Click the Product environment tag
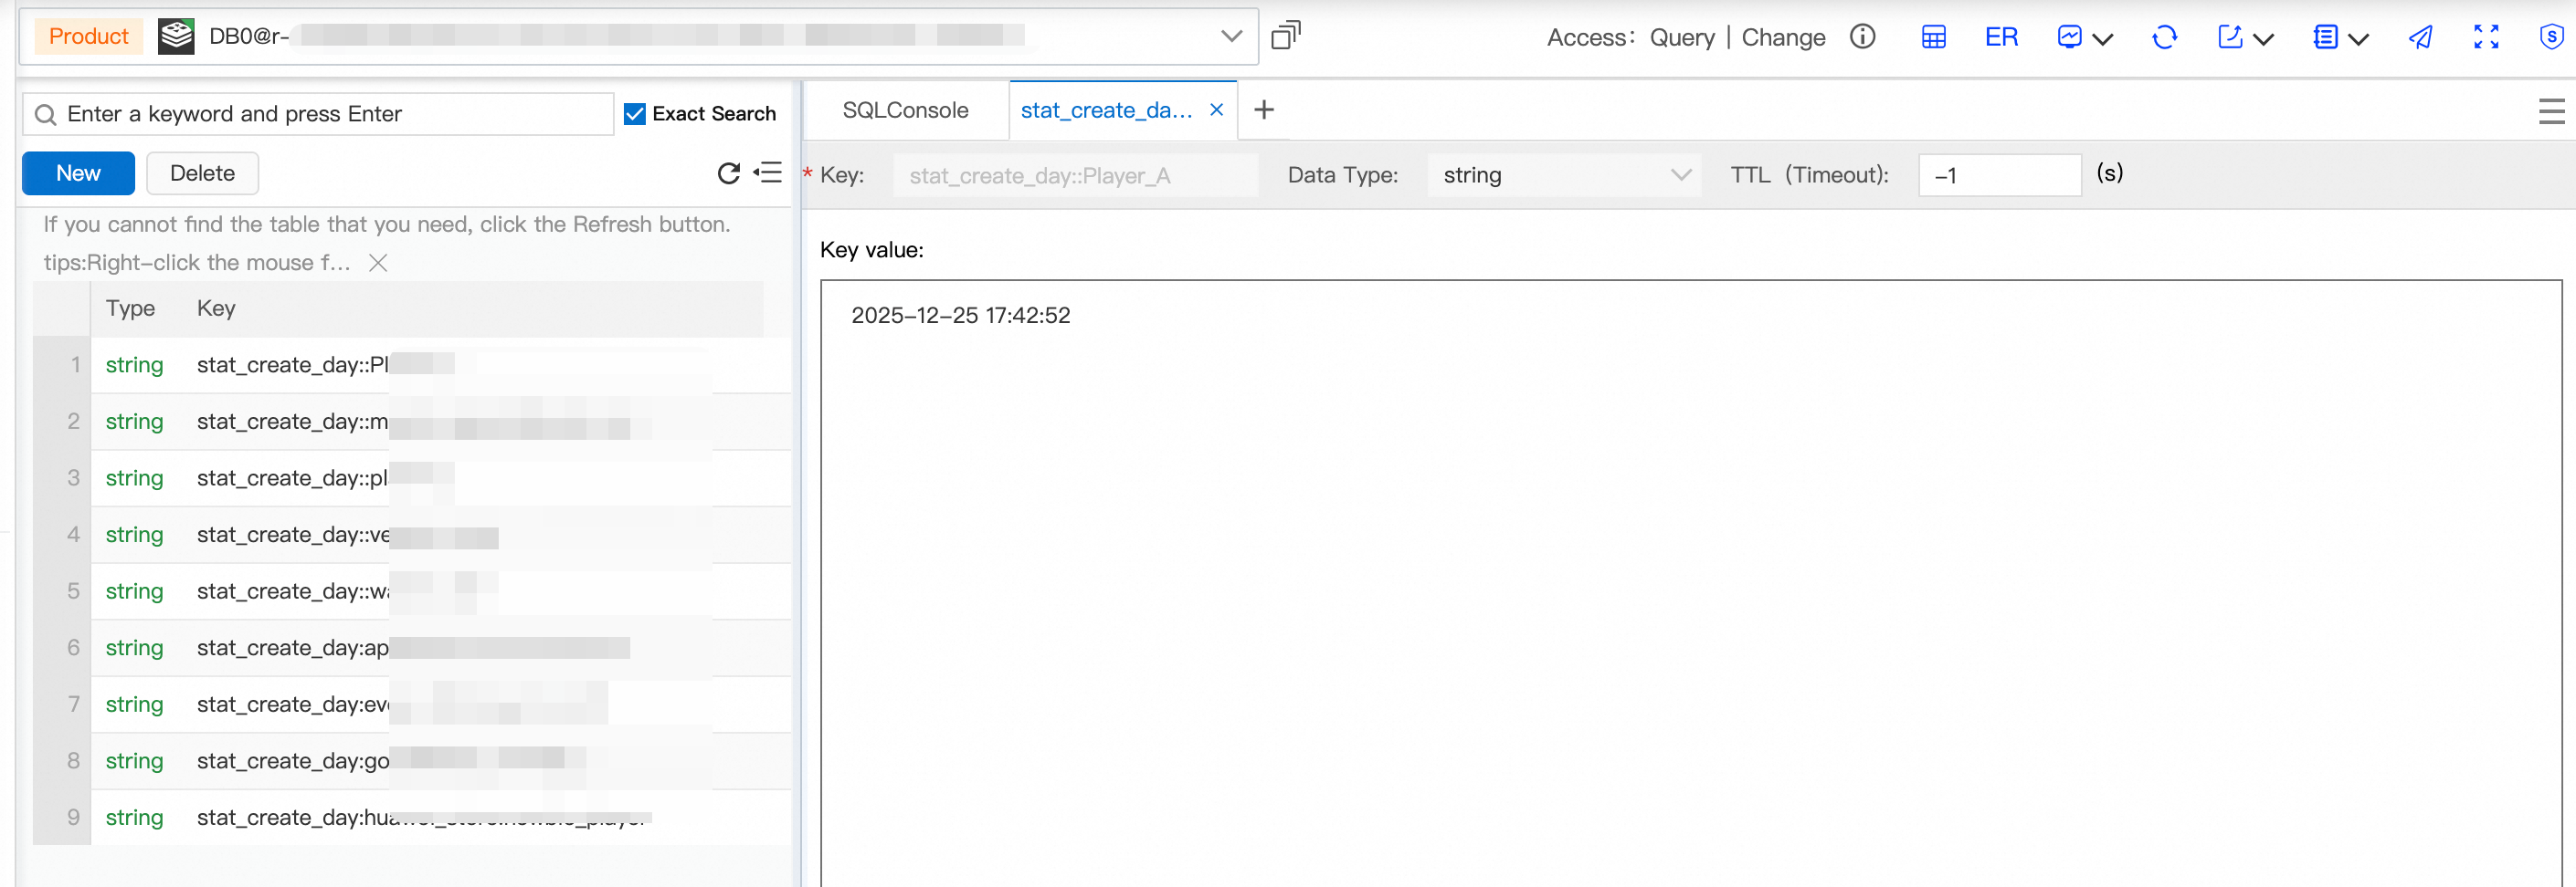 [89, 37]
